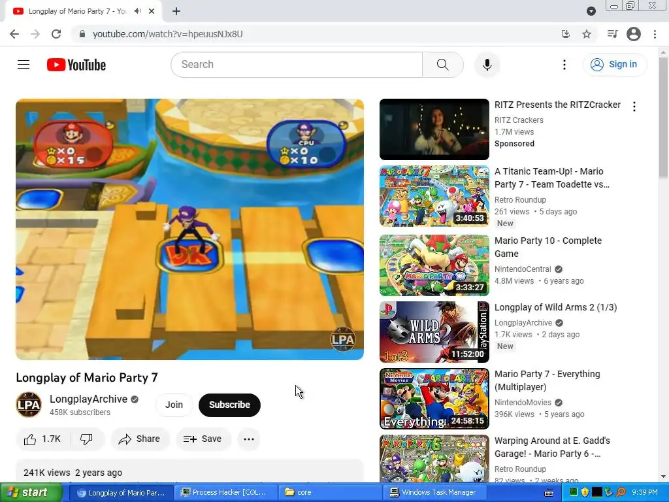This screenshot has width=669, height=502.
Task: Open options menu for RITZ sponsored video
Action: coord(634,107)
